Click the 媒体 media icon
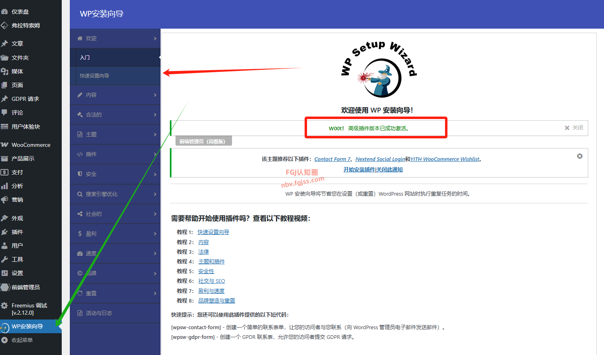604x355 pixels. point(4,71)
